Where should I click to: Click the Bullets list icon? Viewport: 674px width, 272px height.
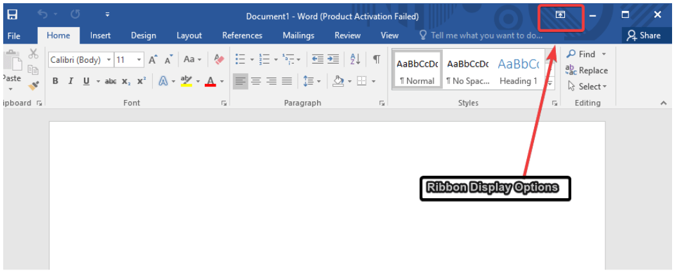pos(240,59)
